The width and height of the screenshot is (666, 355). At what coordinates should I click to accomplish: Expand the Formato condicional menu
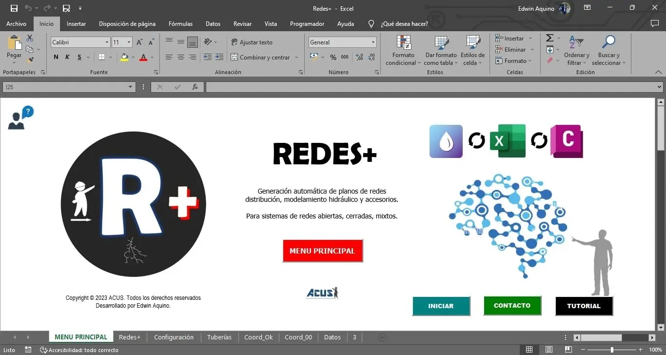(403, 50)
